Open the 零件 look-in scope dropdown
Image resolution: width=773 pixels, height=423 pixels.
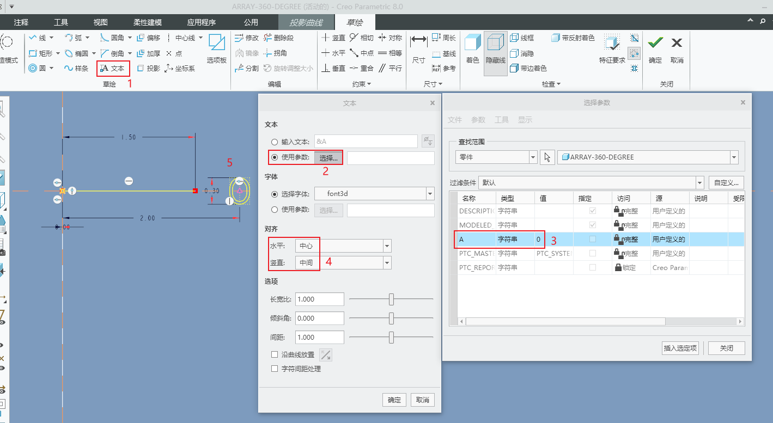pos(533,157)
